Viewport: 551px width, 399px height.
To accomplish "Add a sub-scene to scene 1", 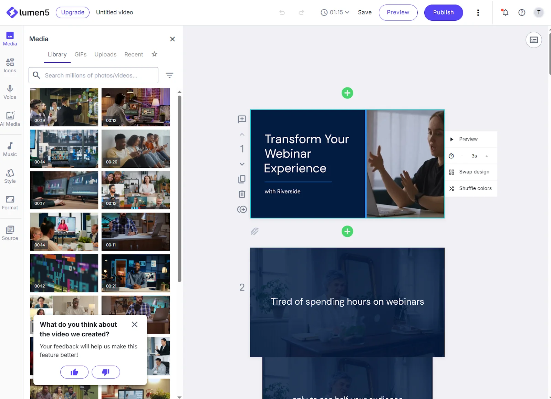I will (242, 209).
